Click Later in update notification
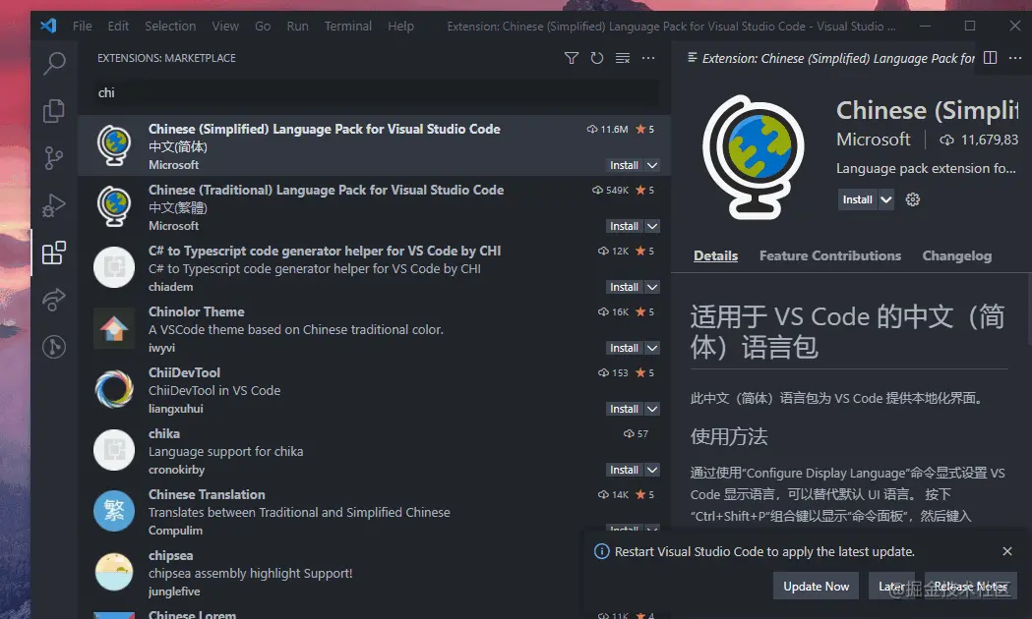 892,587
